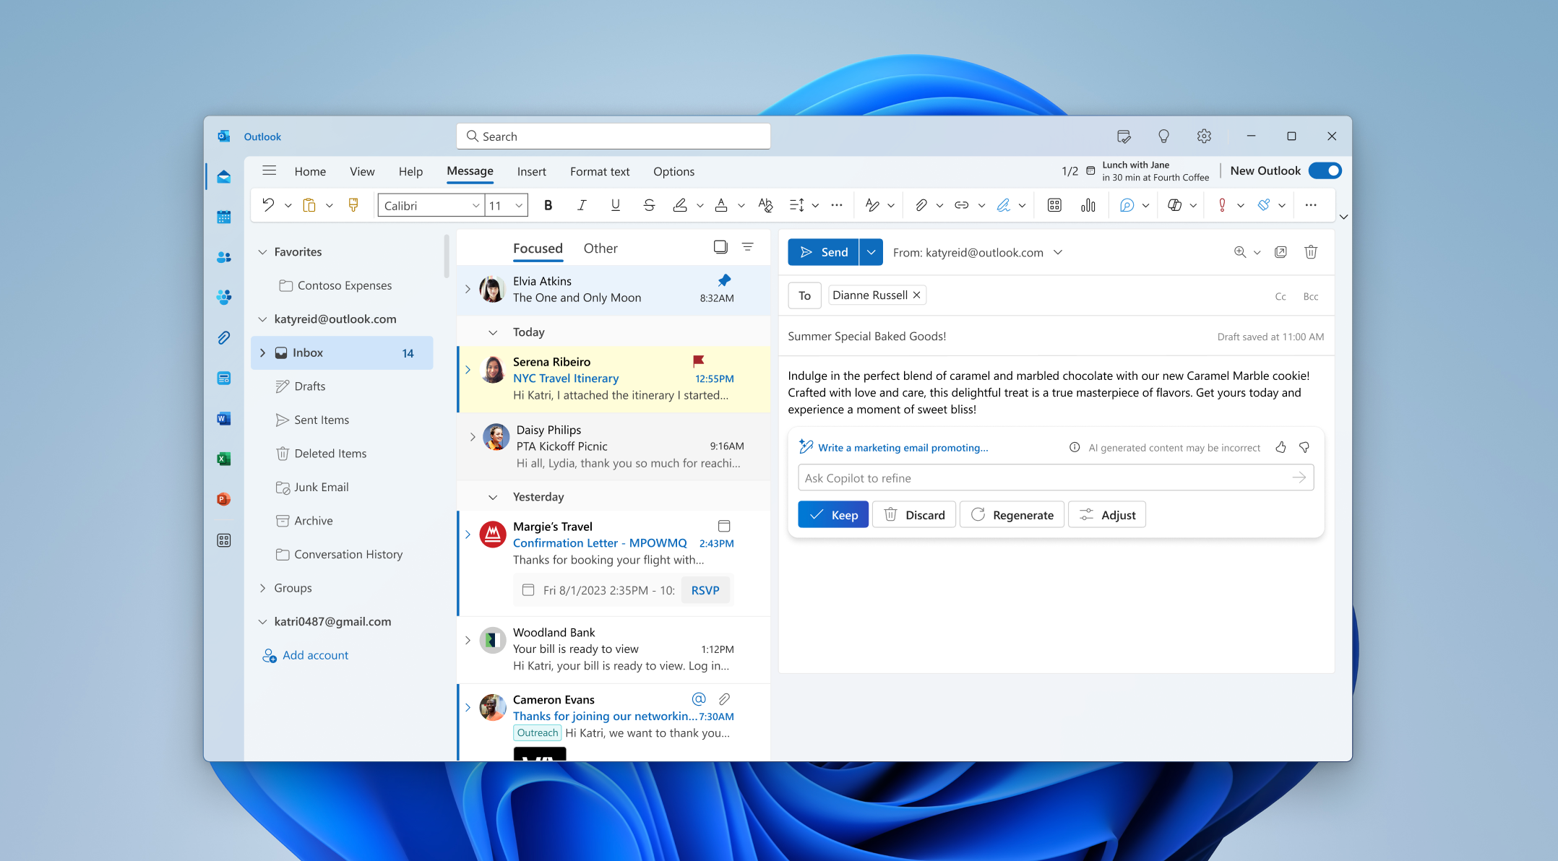
Task: Open the Woodland Bank email
Action: pyautogui.click(x=614, y=649)
